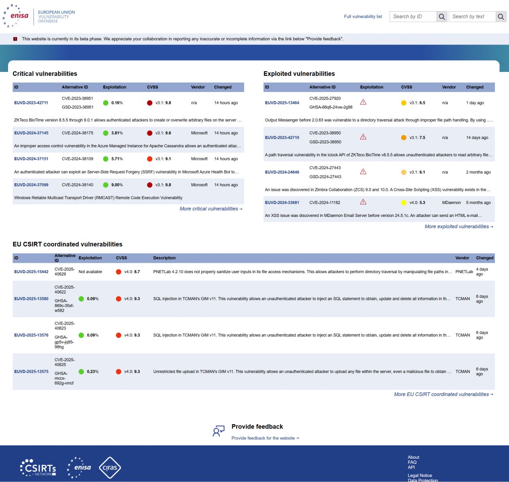Click the red CVSS dot for EUVD-2024-37145
Screen dimensions: 509x482
150,133
